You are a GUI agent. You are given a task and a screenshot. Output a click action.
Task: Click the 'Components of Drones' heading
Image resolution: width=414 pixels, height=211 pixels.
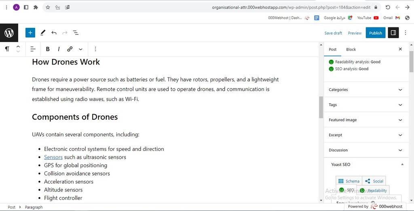(x=75, y=117)
